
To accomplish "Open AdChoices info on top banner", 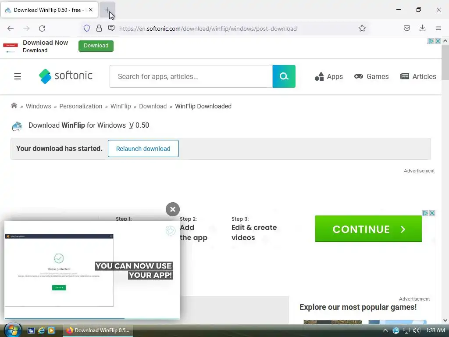I will tap(431, 41).
